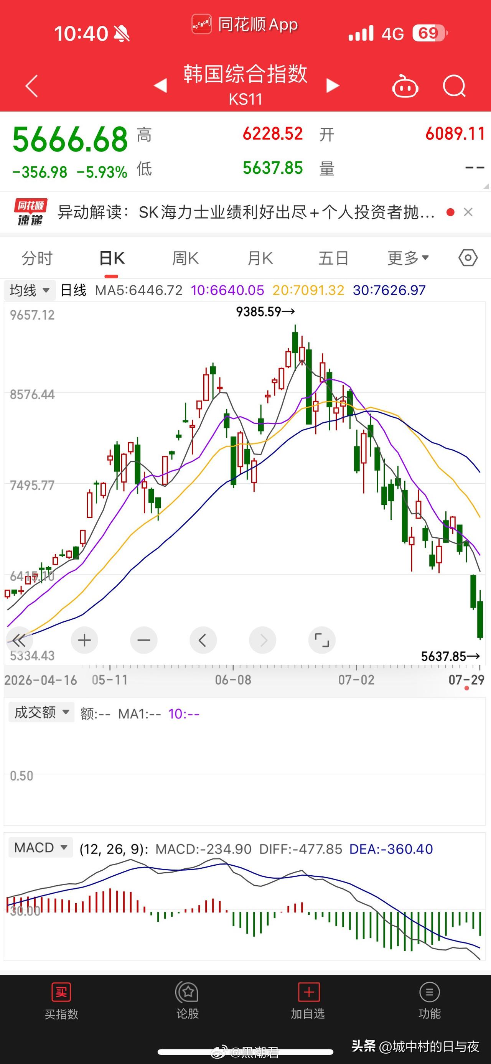Viewport: 491px width, 1064px height.
Task: Expand chart to fullscreen icon
Action: 322,640
